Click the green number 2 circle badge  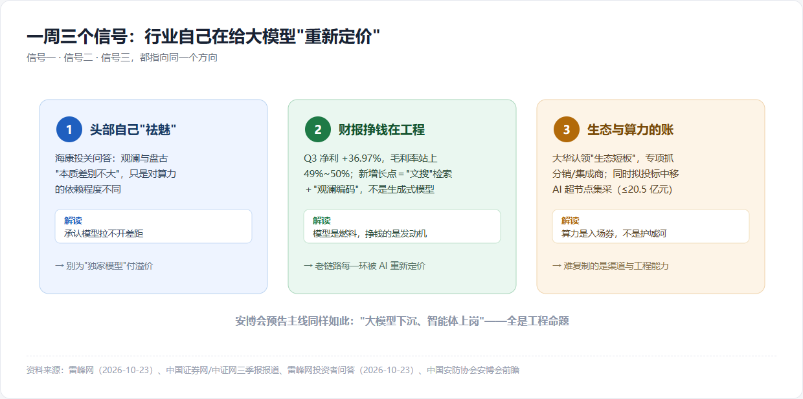pos(318,129)
